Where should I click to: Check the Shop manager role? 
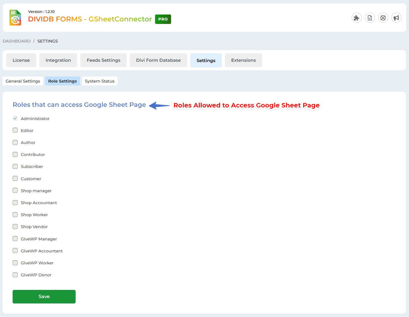15,190
